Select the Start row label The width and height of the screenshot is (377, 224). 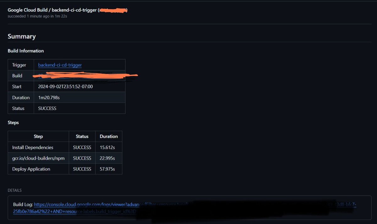tap(17, 87)
